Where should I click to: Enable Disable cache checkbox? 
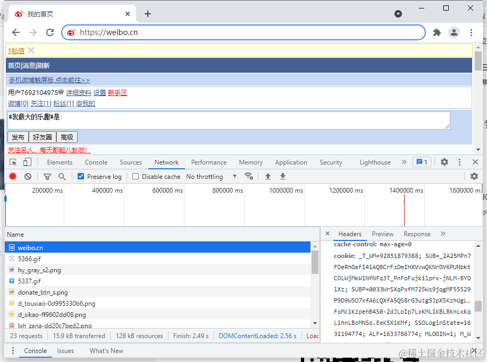[136, 176]
